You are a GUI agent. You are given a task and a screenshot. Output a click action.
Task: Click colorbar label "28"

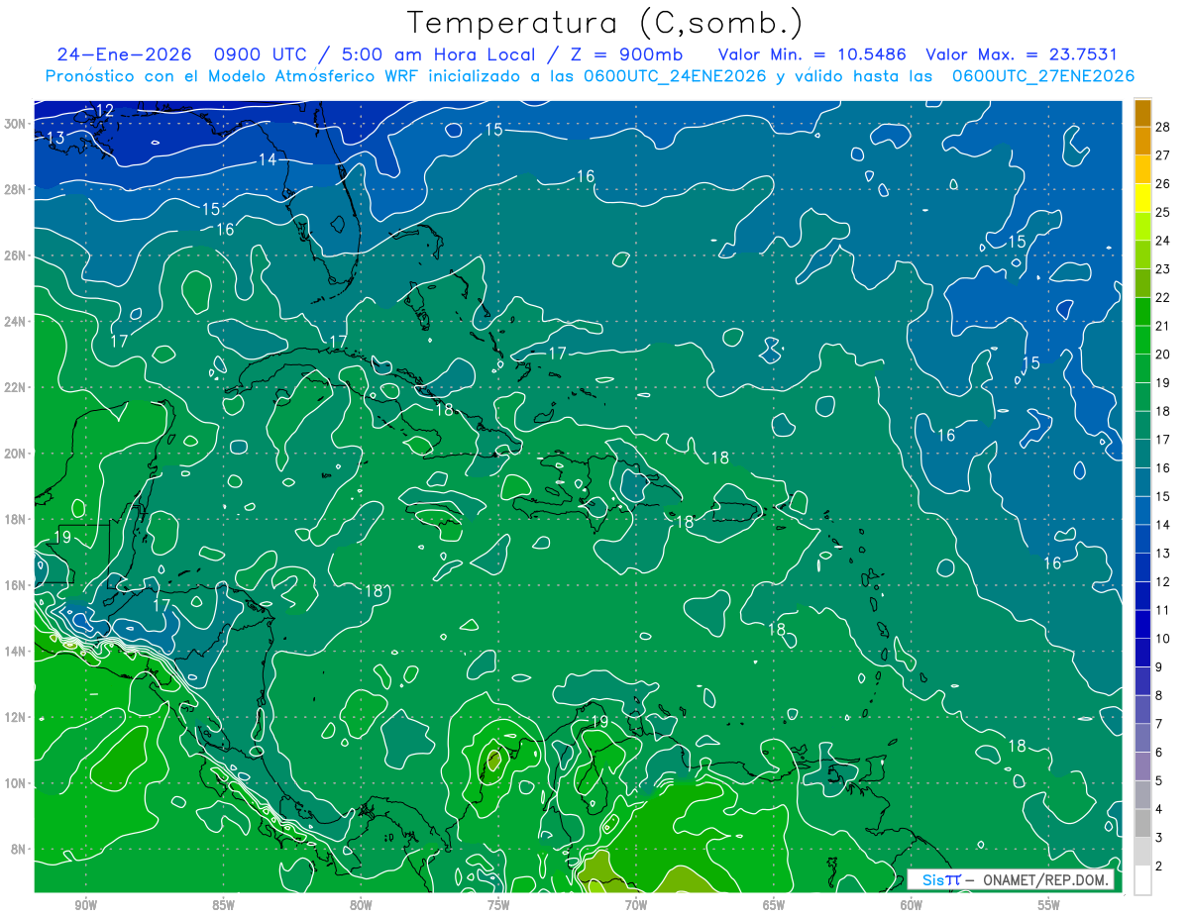pyautogui.click(x=1163, y=127)
